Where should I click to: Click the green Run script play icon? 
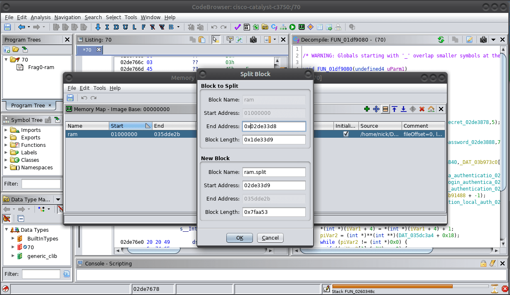pyautogui.click(x=292, y=27)
